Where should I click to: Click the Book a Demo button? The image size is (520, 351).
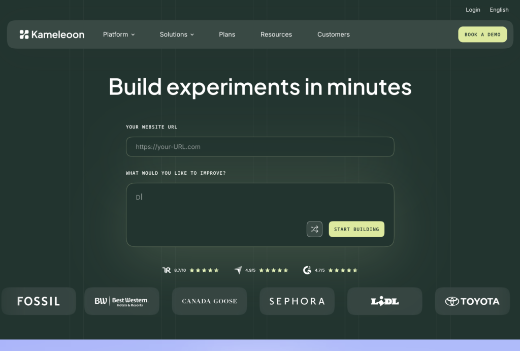(x=482, y=35)
